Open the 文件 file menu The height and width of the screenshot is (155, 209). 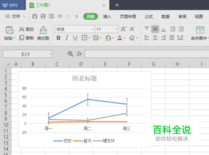coord(15,16)
